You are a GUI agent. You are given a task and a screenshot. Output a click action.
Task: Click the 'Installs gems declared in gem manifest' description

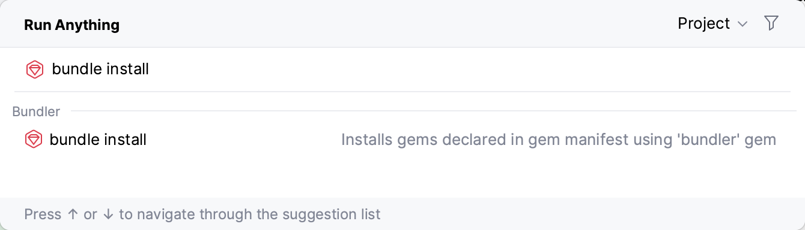[x=559, y=140]
